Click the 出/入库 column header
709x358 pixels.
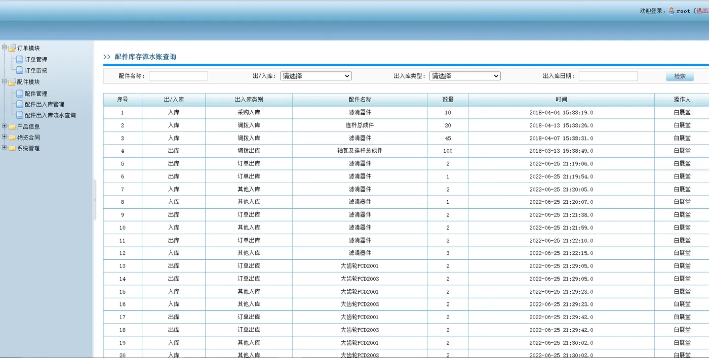point(174,100)
